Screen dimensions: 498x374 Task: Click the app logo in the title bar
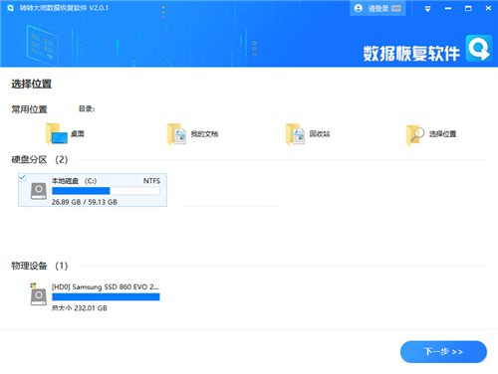tap(10, 8)
